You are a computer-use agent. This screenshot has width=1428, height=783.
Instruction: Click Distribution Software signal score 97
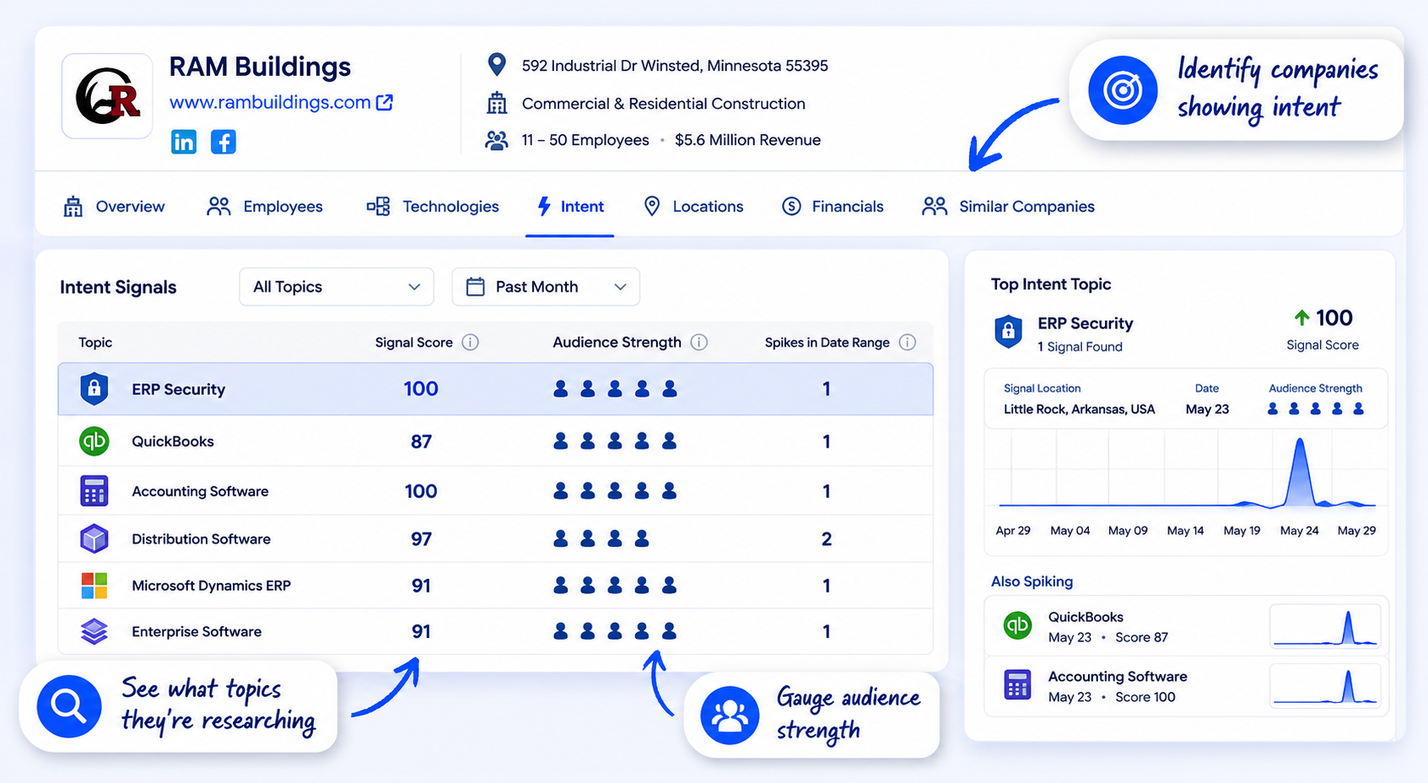point(421,539)
